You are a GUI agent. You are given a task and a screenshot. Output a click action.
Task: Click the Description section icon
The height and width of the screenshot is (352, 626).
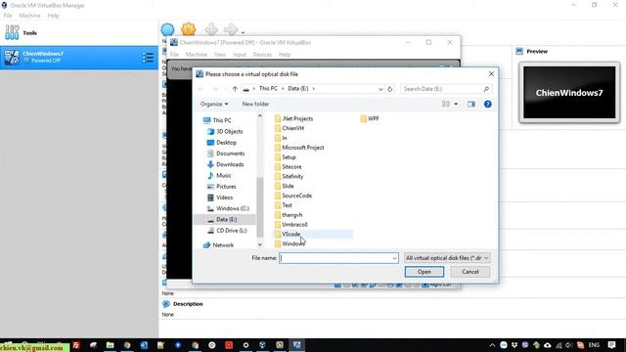[166, 304]
